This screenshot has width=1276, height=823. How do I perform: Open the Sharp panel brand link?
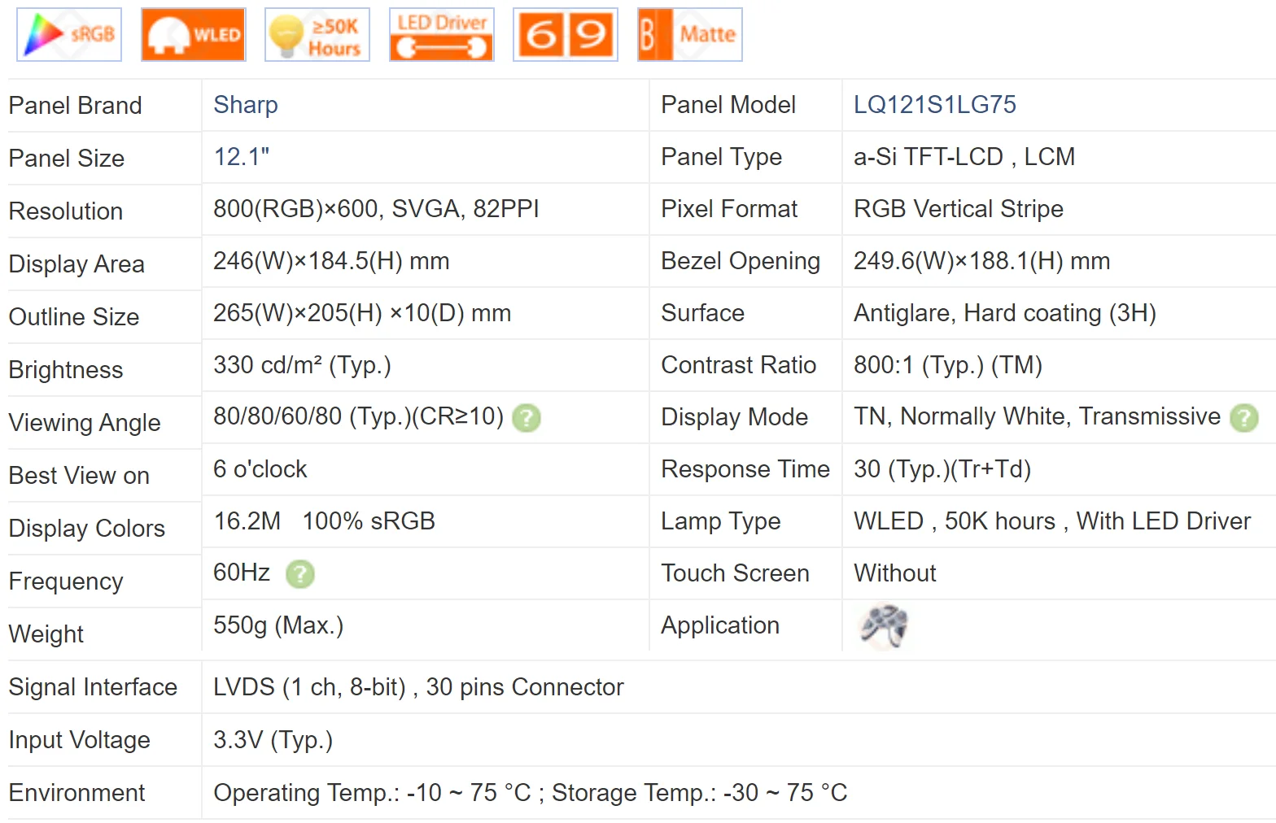245,105
